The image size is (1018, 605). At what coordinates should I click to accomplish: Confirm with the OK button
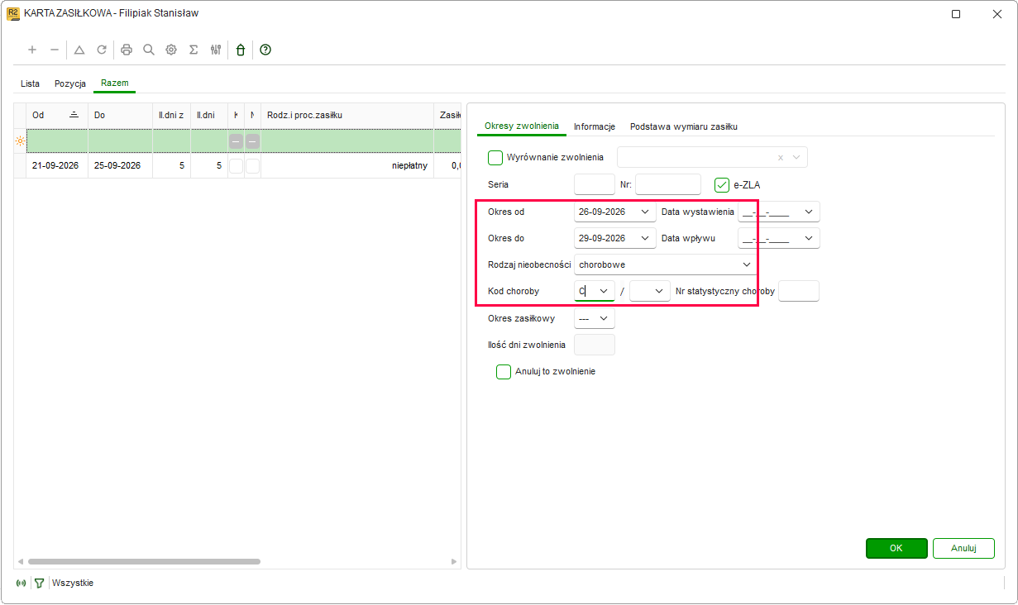coord(896,548)
